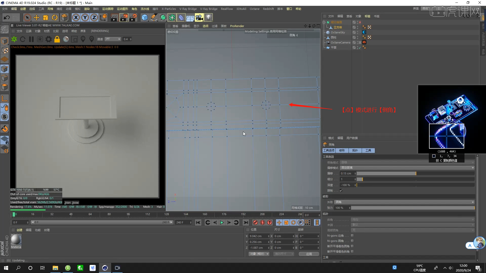
Task: Collapse the 细分曲面 object tree node
Action: coord(324,22)
